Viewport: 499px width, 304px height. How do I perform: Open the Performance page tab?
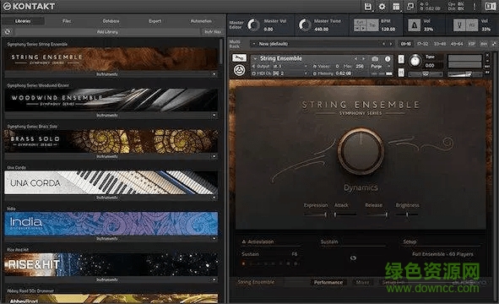click(x=328, y=282)
